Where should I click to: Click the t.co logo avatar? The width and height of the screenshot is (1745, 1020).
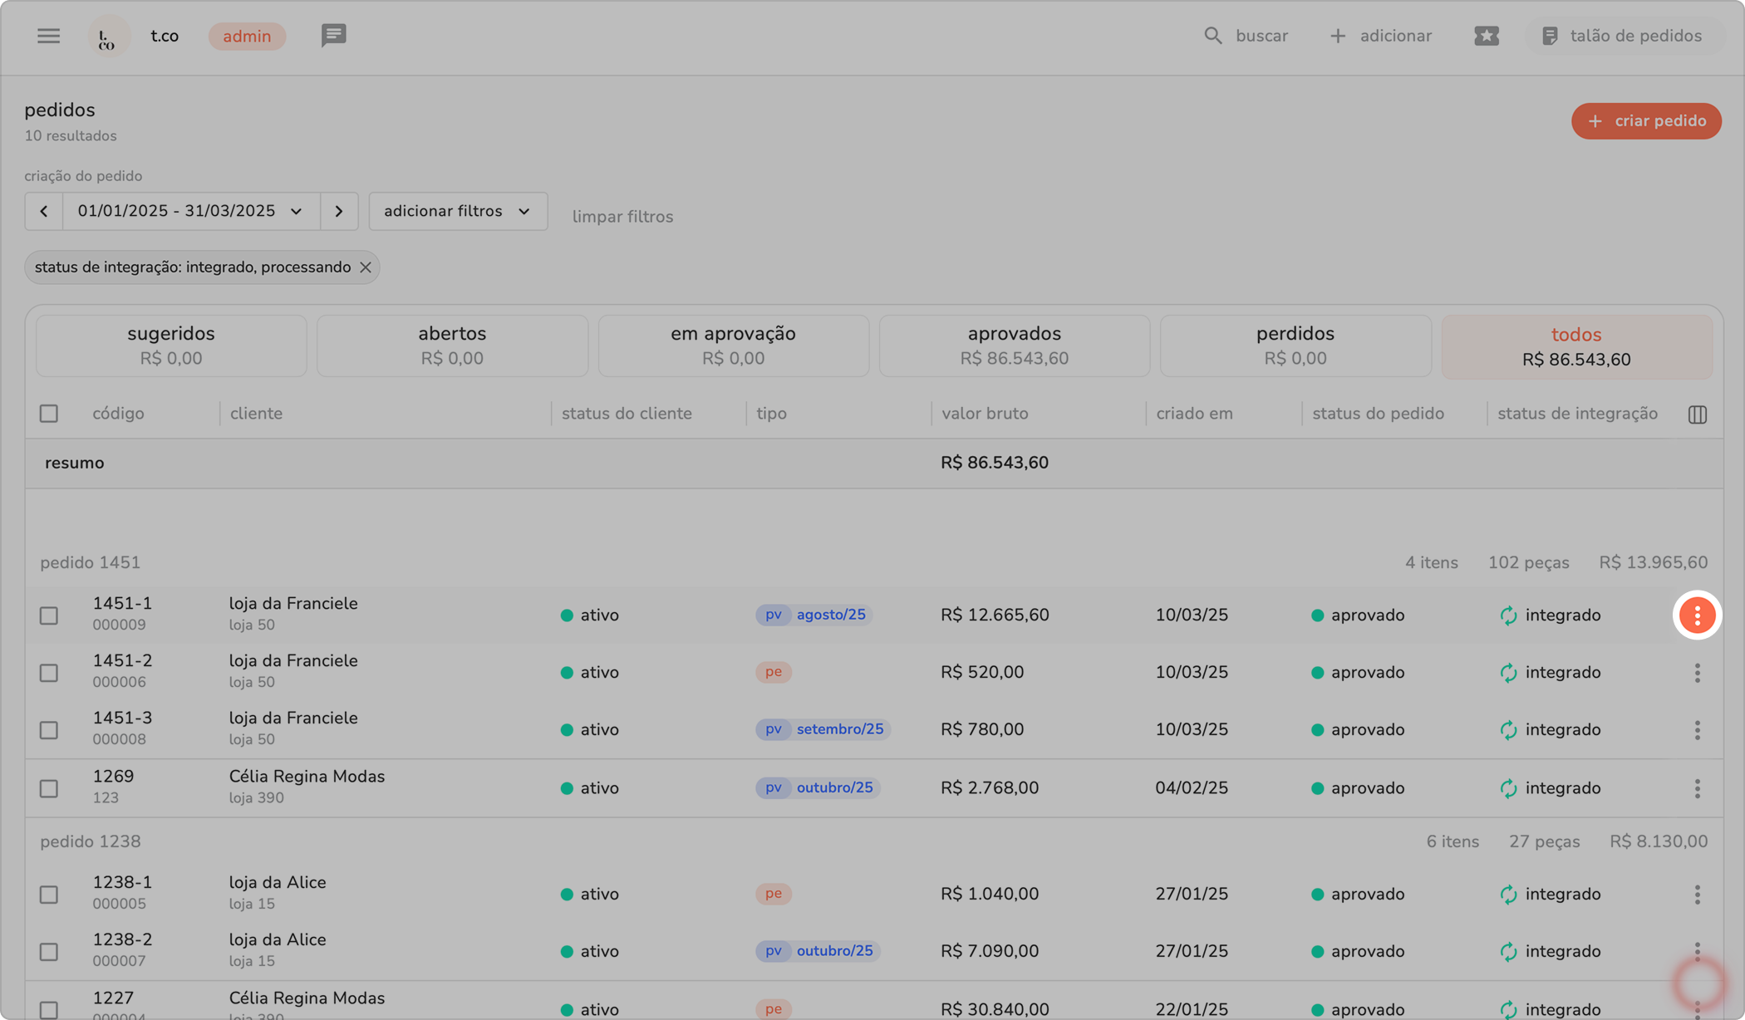pos(108,37)
